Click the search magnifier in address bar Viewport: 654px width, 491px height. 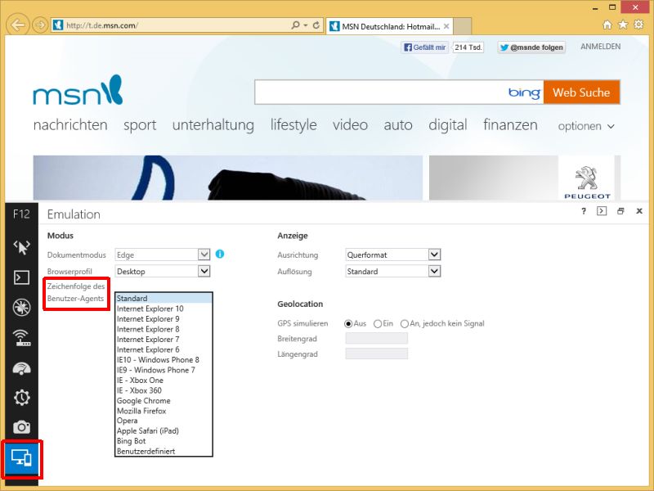[295, 25]
